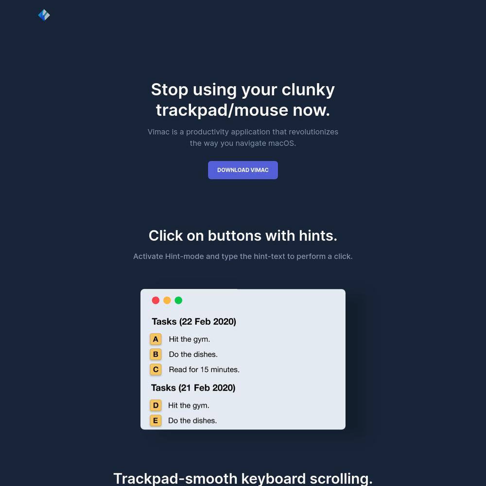
Task: Click hint badge E under 21 Feb tasks
Action: 156,420
